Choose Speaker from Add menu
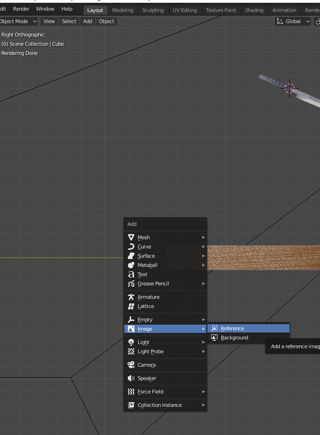This screenshot has width=320, height=435. pyautogui.click(x=165, y=378)
